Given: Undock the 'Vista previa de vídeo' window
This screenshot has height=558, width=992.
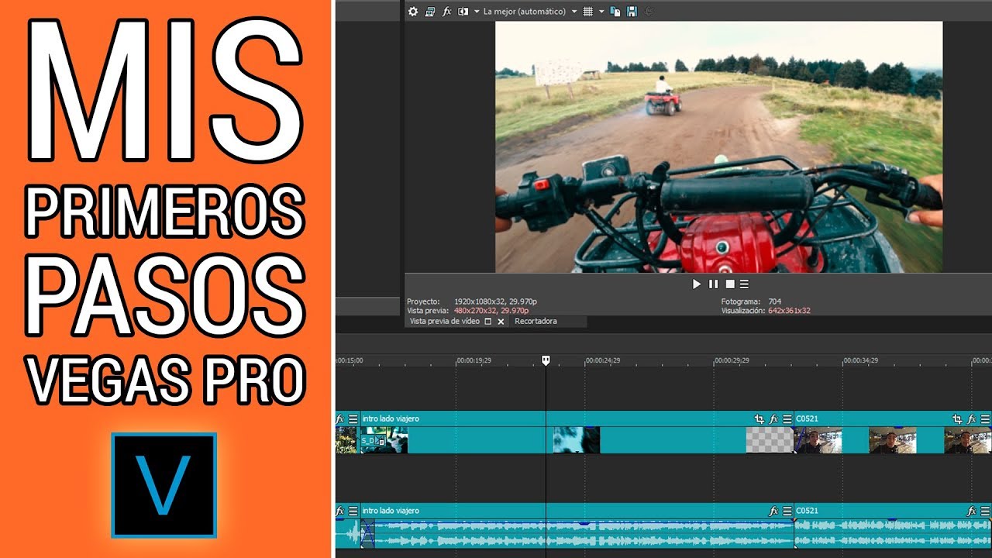Looking at the screenshot, I should click(488, 321).
